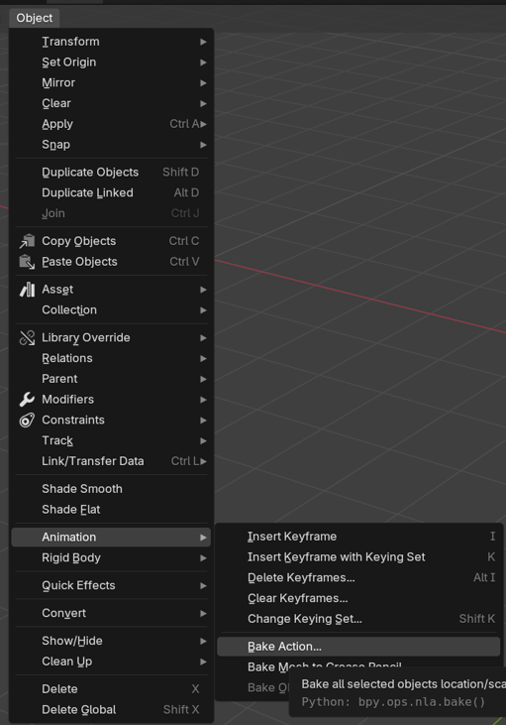The width and height of the screenshot is (506, 725).
Task: Expand the Transform submenu arrow
Action: pos(203,42)
